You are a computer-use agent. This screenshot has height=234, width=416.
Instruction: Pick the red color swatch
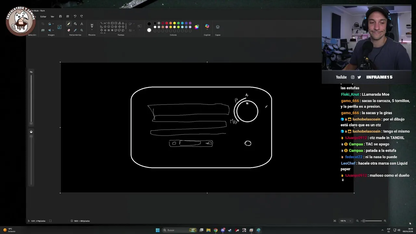point(167,23)
